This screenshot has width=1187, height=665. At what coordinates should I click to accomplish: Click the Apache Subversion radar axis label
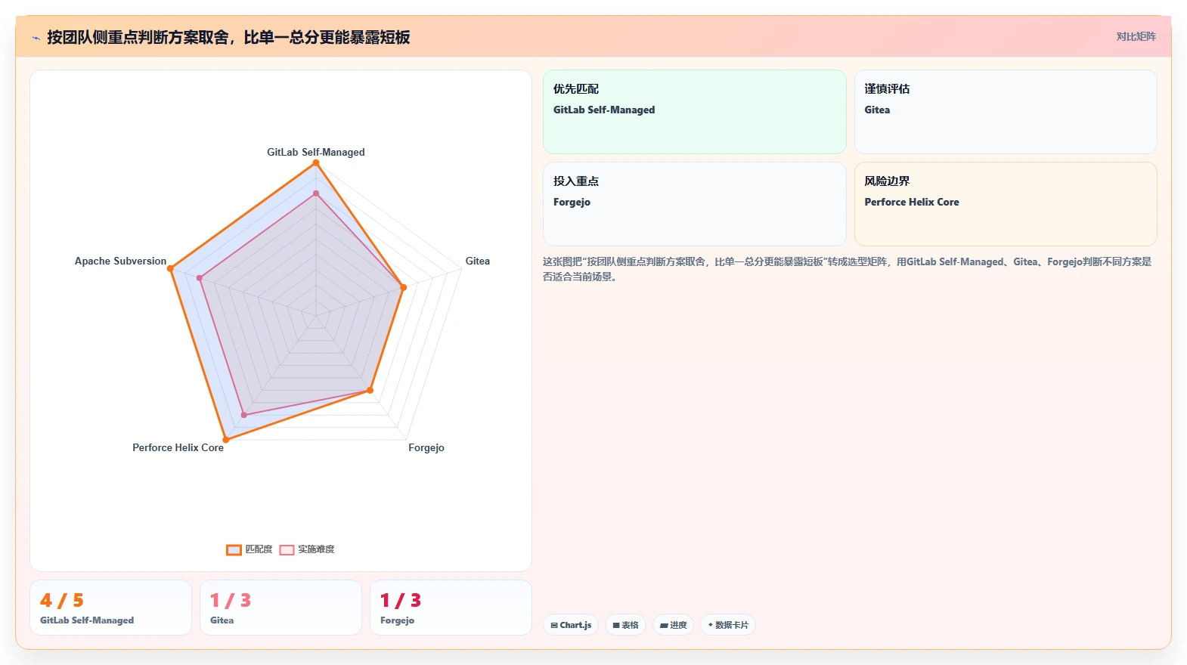coord(120,261)
